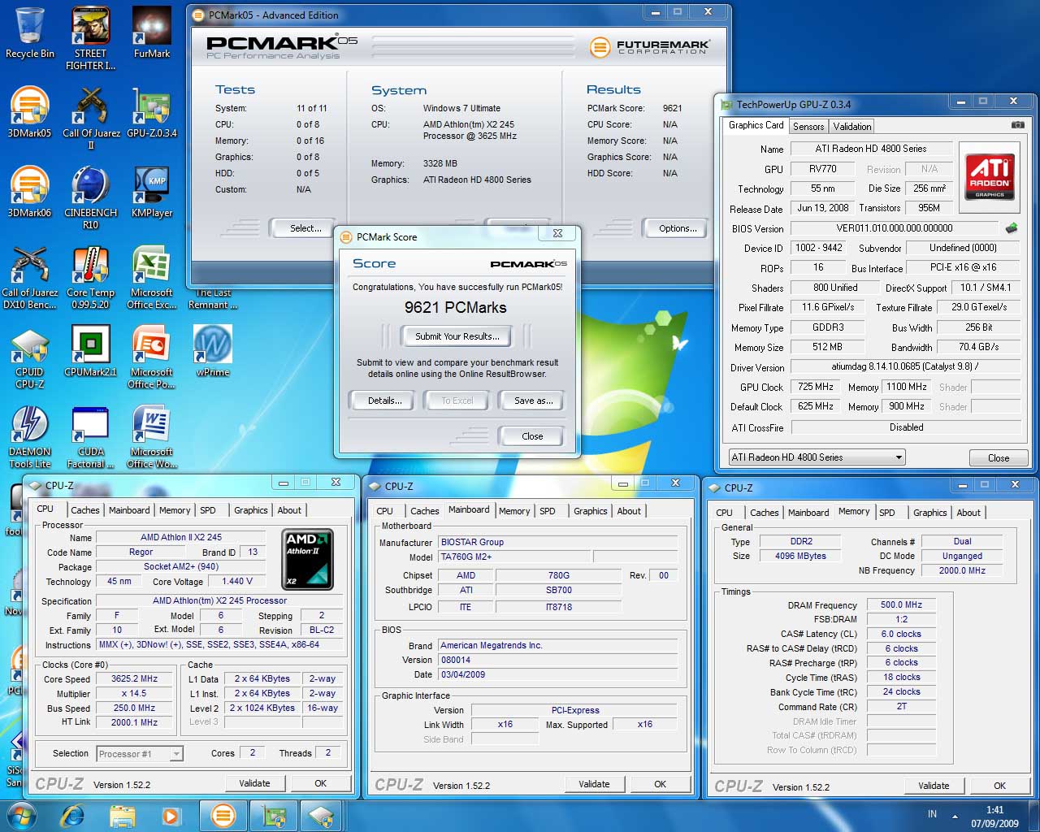The height and width of the screenshot is (832, 1040).
Task: Launch Call of Juarez DX10 Benchmark icon
Action: [x=30, y=277]
